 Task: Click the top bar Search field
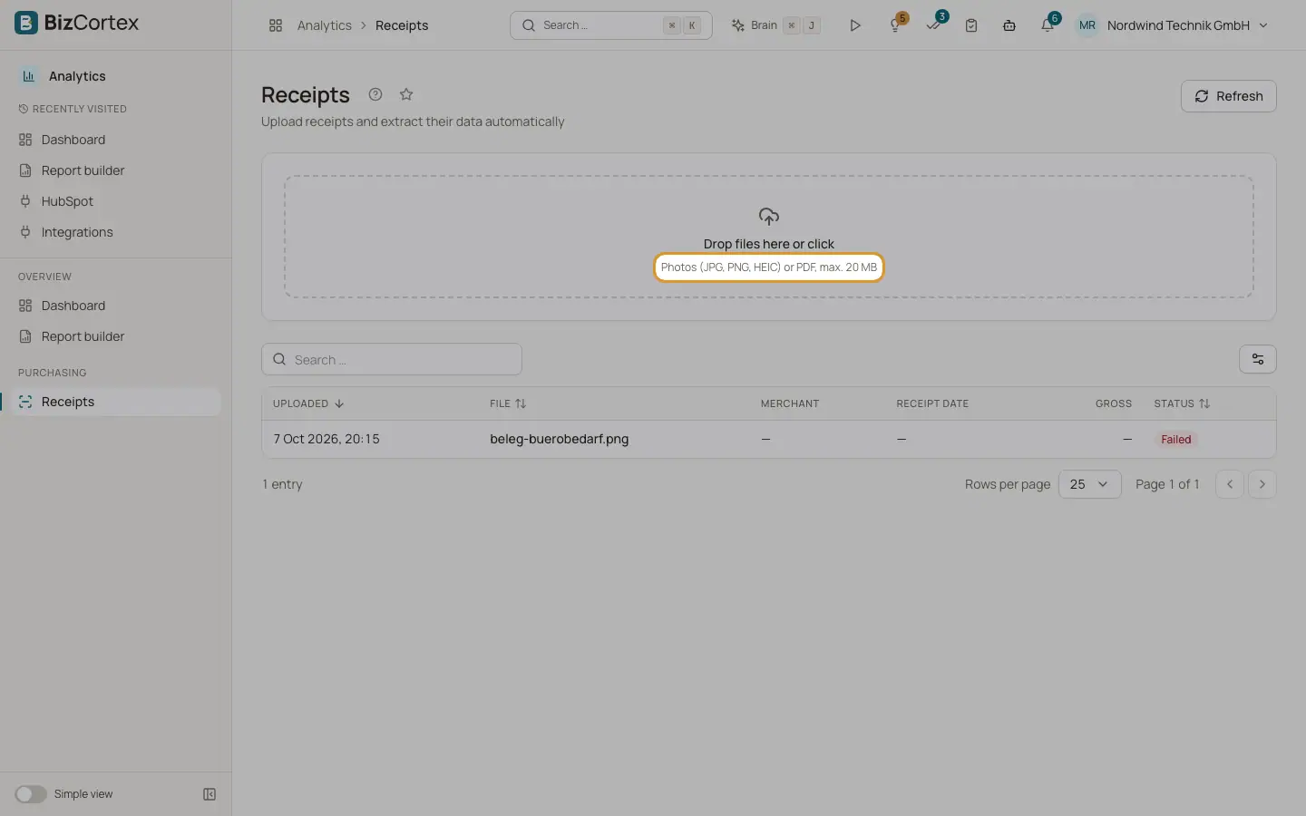(x=611, y=25)
